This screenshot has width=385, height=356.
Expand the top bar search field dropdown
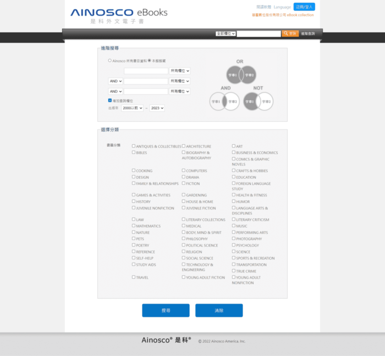(x=226, y=33)
